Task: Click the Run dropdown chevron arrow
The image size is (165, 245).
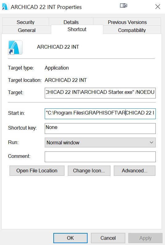Action: point(151,143)
